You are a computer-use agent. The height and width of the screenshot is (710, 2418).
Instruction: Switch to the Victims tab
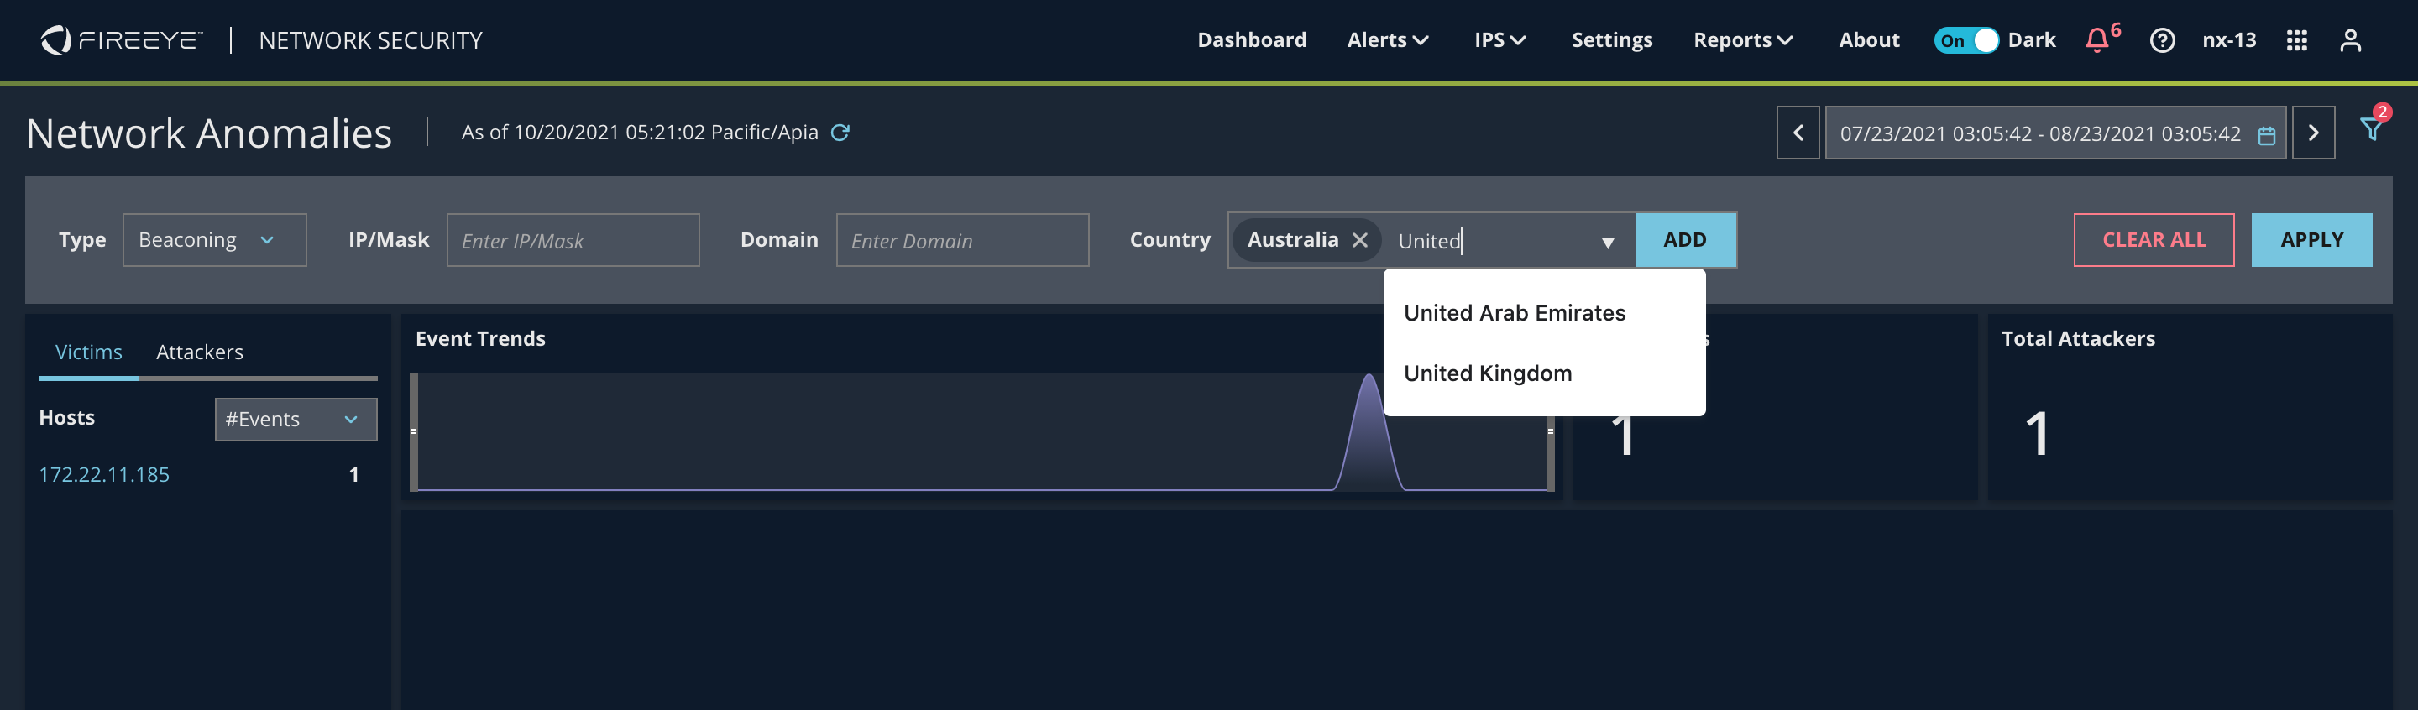tap(88, 352)
